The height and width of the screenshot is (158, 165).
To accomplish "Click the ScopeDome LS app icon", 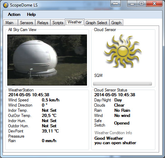I will pyautogui.click(x=6, y=5).
